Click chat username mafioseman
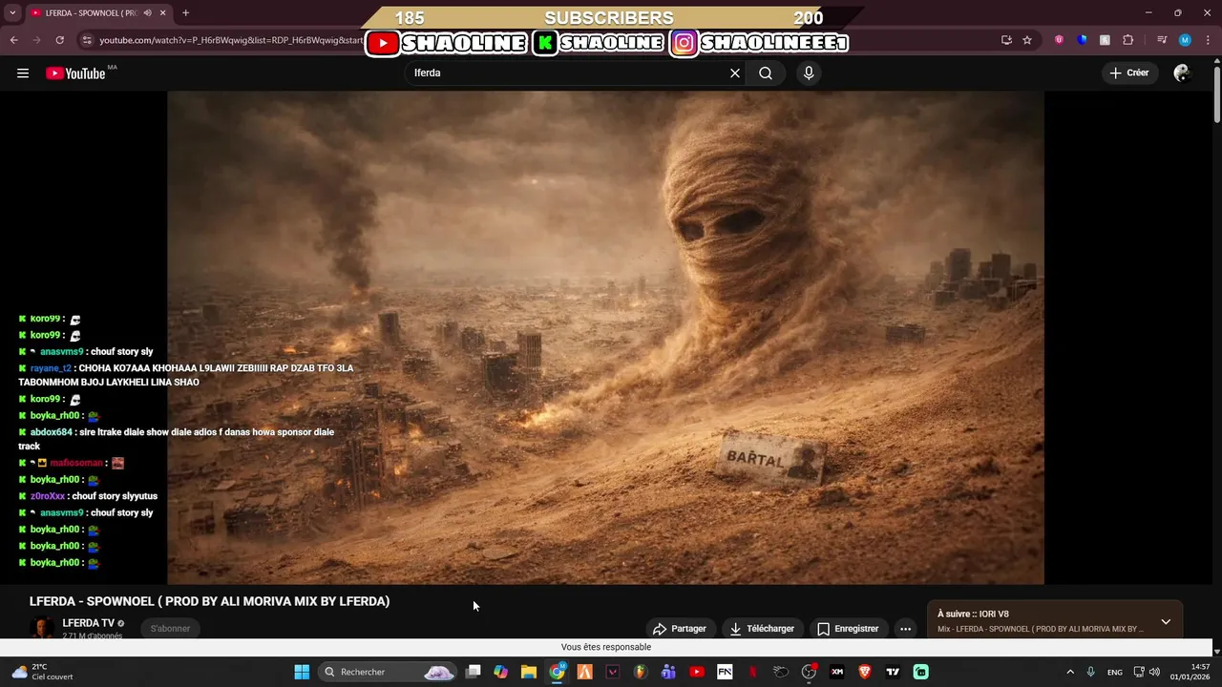The height and width of the screenshot is (687, 1222). [76, 463]
